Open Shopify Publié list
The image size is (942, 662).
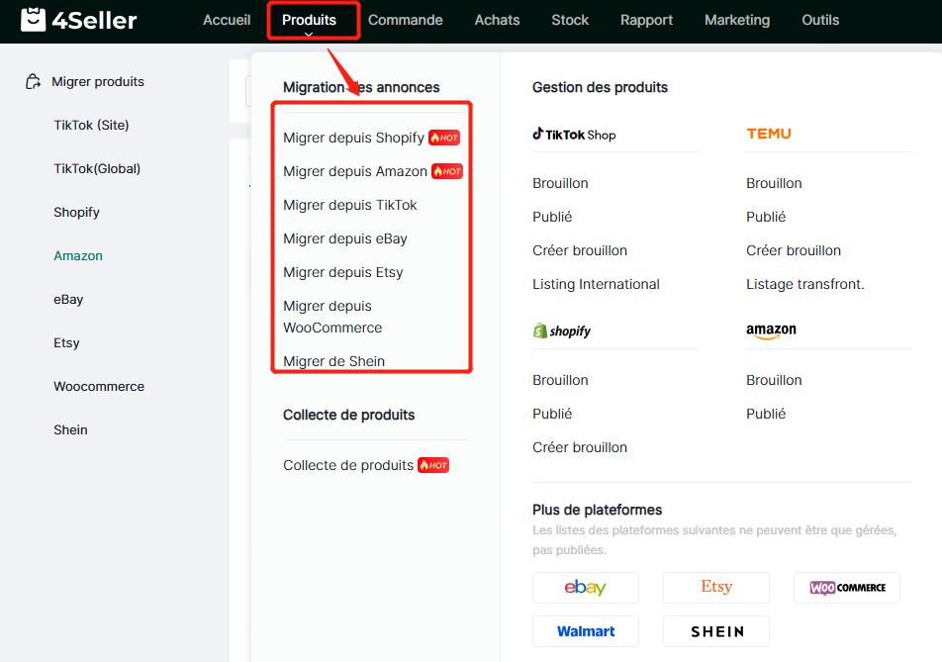[552, 414]
